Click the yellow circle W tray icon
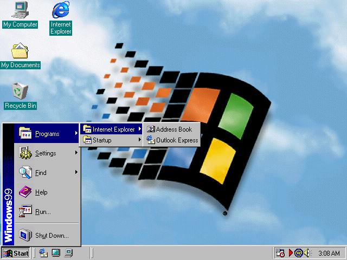Image resolution: width=347 pixels, height=260 pixels. tap(298, 253)
